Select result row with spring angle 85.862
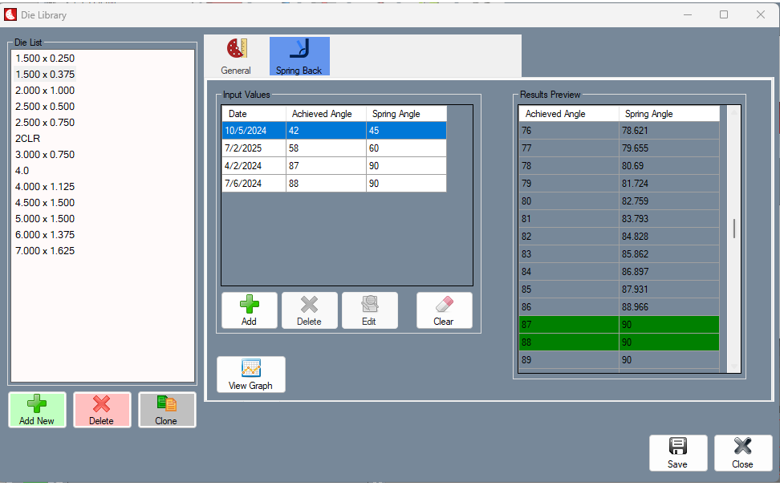This screenshot has height=486, width=780. pyautogui.click(x=620, y=254)
